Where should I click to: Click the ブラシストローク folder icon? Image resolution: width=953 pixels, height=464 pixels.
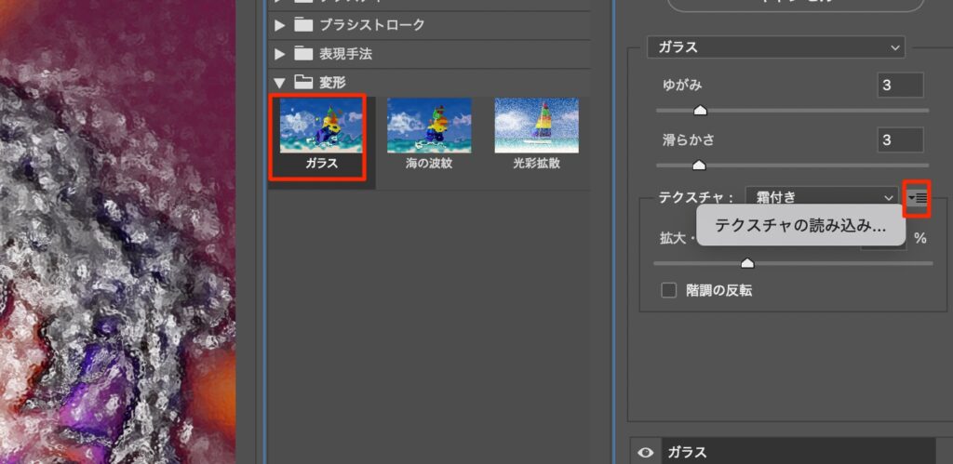(303, 26)
